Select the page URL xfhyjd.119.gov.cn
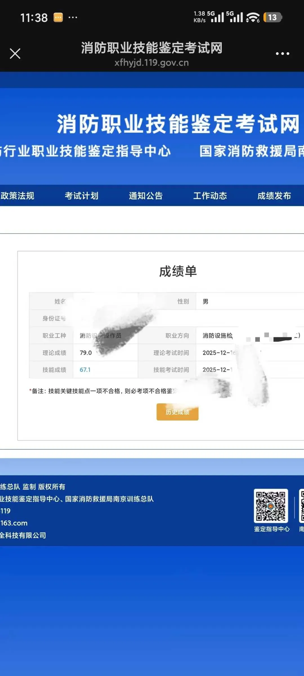Screen dimensions: 304x676 [x=151, y=62]
